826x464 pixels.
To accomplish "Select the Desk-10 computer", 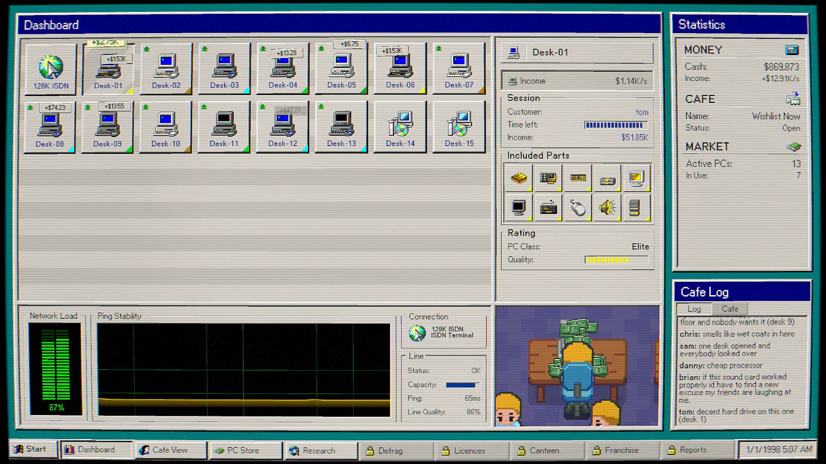I will tap(166, 128).
